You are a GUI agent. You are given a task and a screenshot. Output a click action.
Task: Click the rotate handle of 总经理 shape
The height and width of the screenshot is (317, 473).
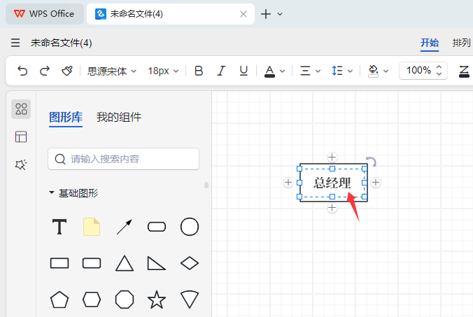(x=372, y=162)
